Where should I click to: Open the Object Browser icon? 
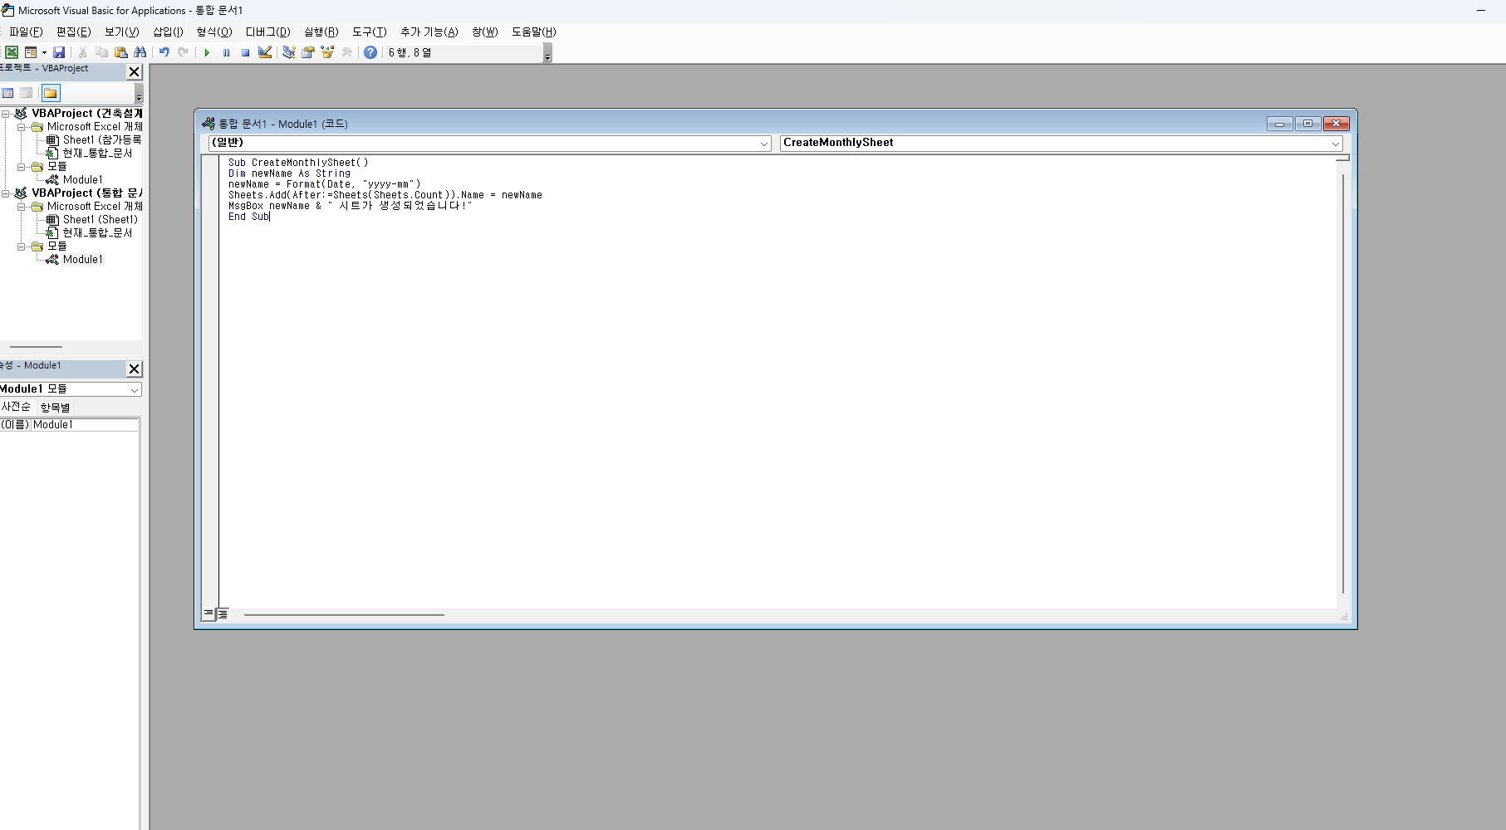[327, 51]
